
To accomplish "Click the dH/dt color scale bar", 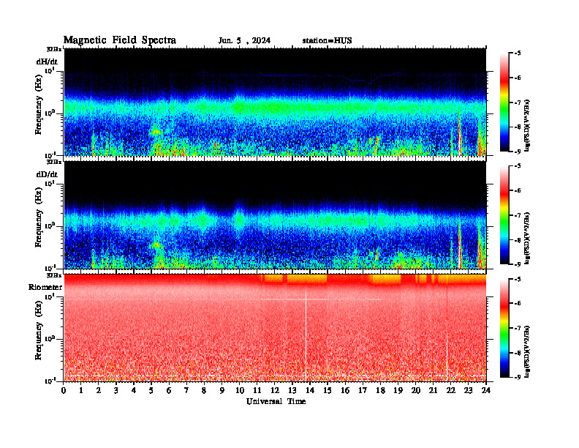I will pos(504,102).
